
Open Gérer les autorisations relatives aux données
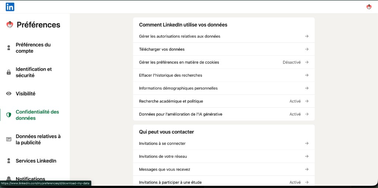tap(224, 36)
